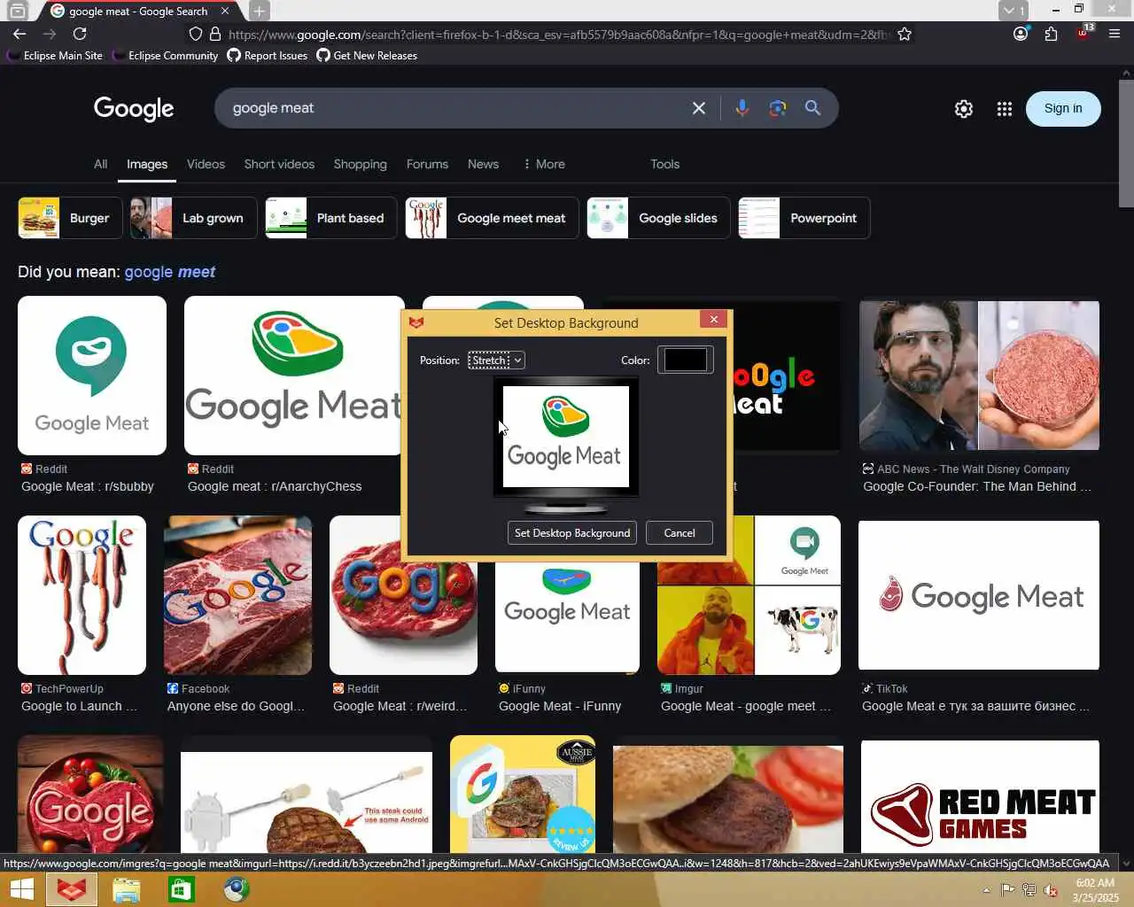Open the Short videos tab
1134x907 pixels.
coord(279,164)
